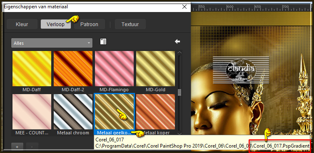
Task: Toggle the list view icon
Action: 103,42
